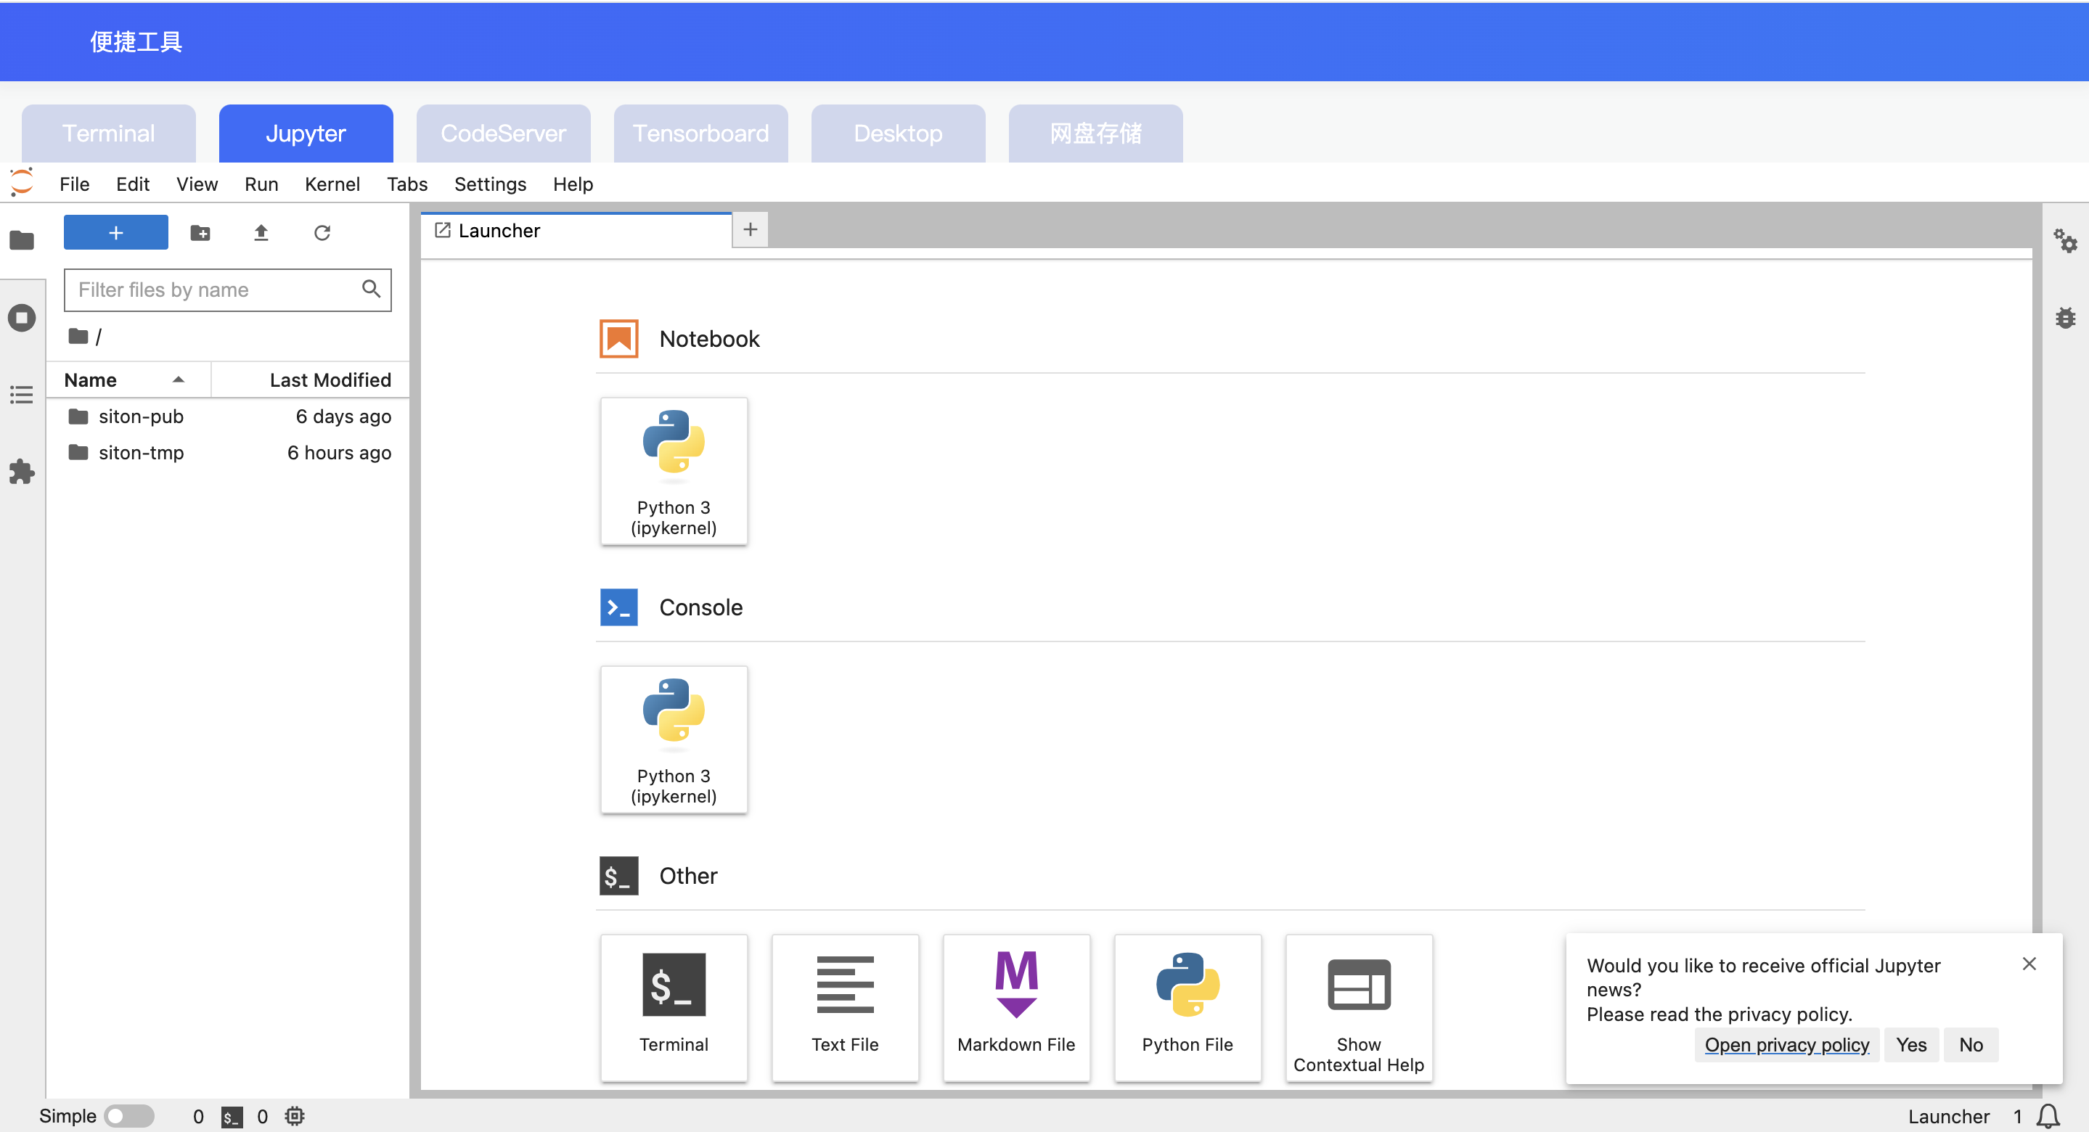Sort files by Name column
Image resolution: width=2089 pixels, height=1132 pixels.
pos(128,380)
